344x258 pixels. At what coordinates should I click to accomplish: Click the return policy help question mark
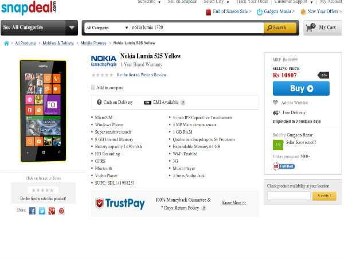pyautogui.click(x=204, y=208)
